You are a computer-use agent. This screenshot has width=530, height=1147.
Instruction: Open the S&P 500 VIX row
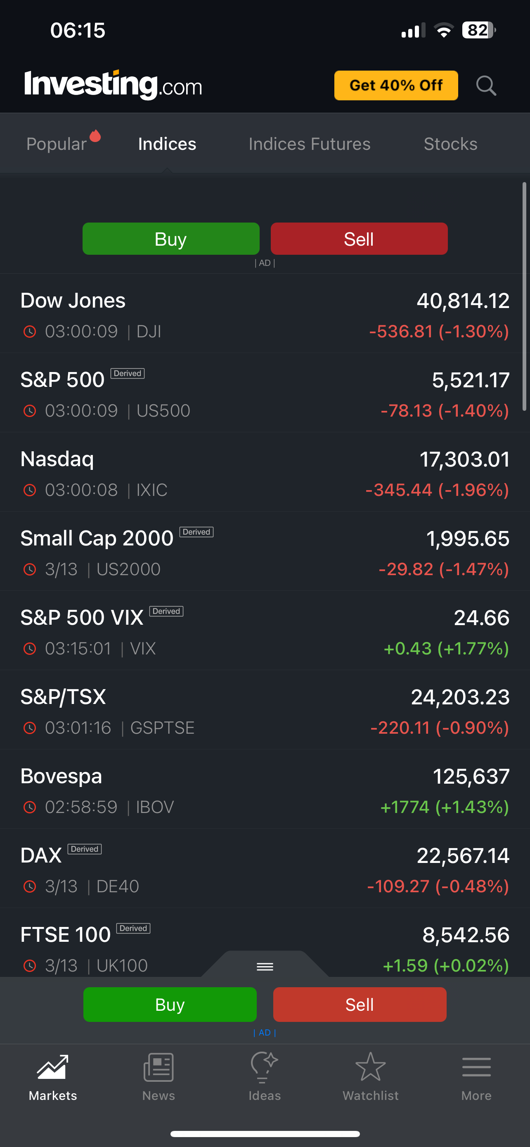pos(265,632)
